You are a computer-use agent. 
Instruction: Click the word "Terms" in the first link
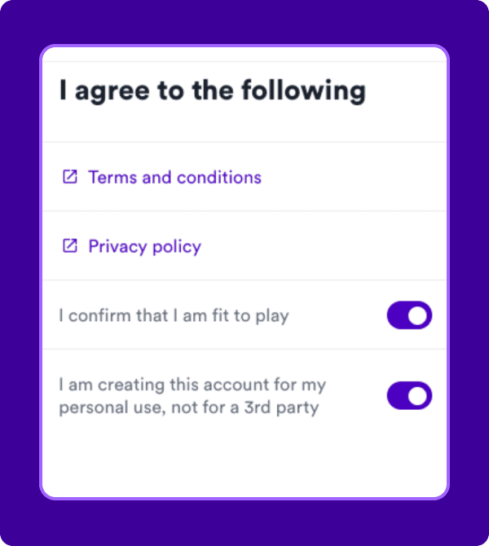tap(112, 177)
